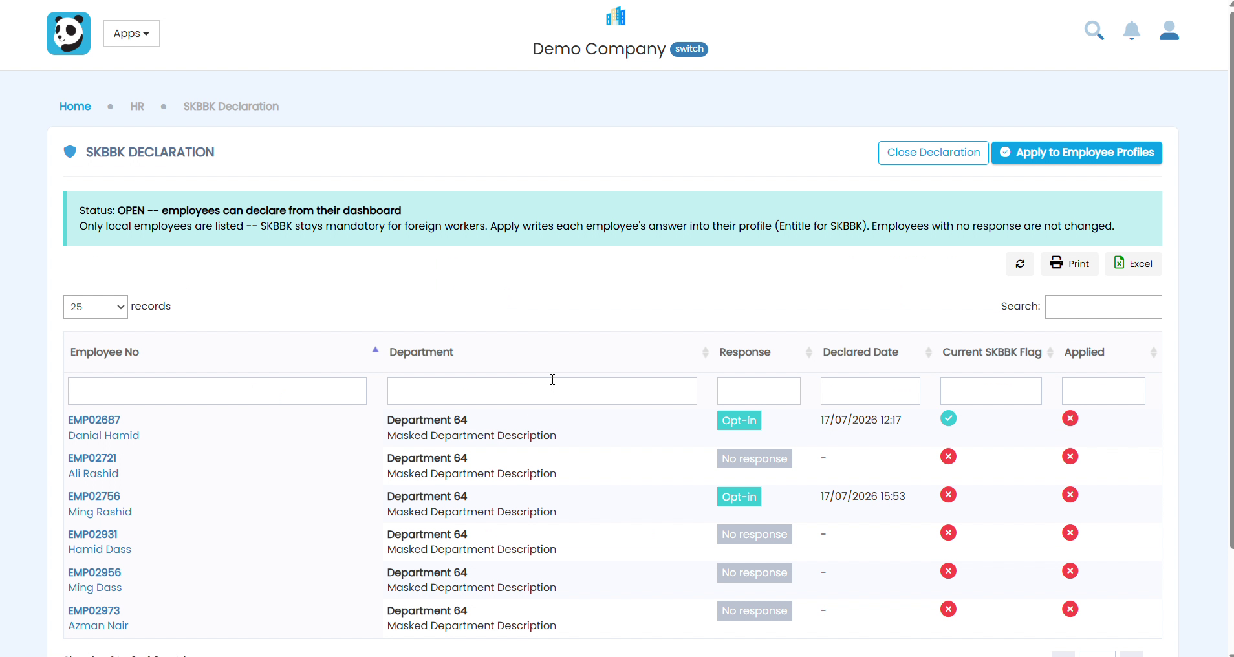The image size is (1234, 657).
Task: Click the company building icon
Action: pos(616,16)
